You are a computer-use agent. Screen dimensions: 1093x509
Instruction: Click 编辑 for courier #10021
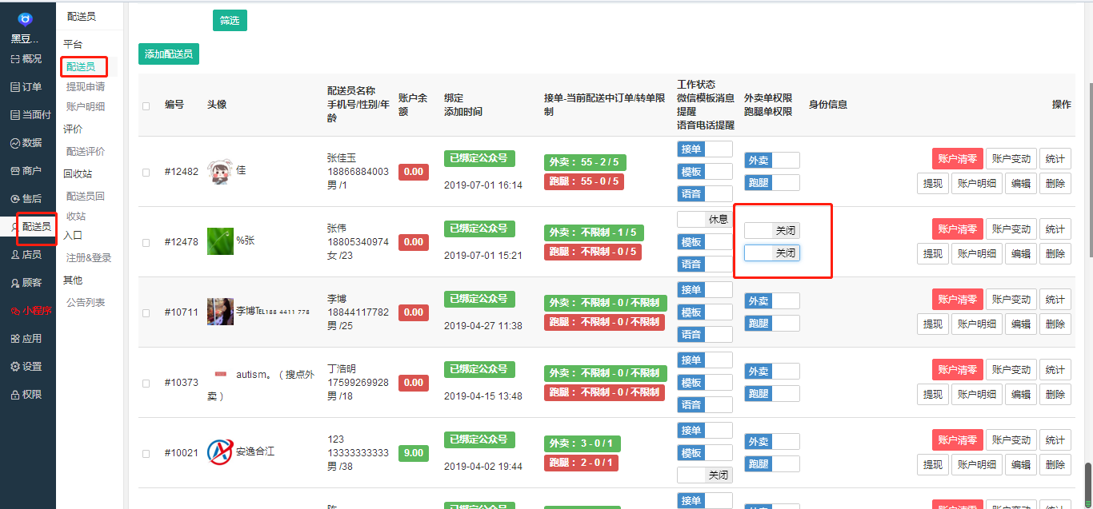coord(1021,465)
